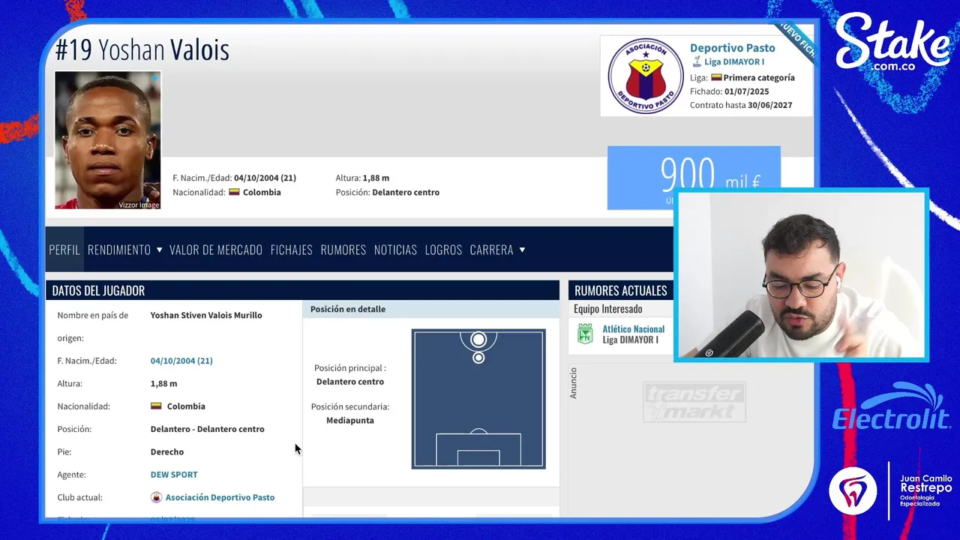Open the FICHAJES tab
The width and height of the screenshot is (960, 540).
tap(292, 250)
